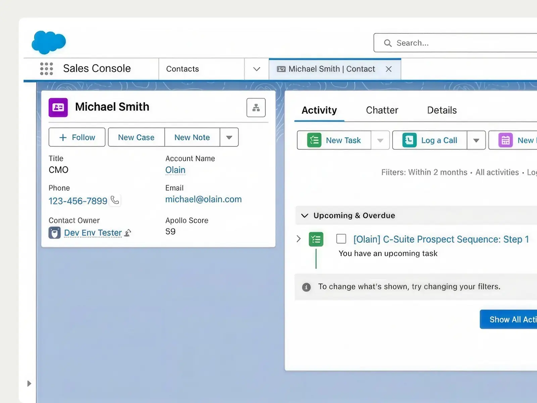Viewport: 537px width, 403px height.
Task: Click the search magnifier icon
Action: (x=388, y=43)
